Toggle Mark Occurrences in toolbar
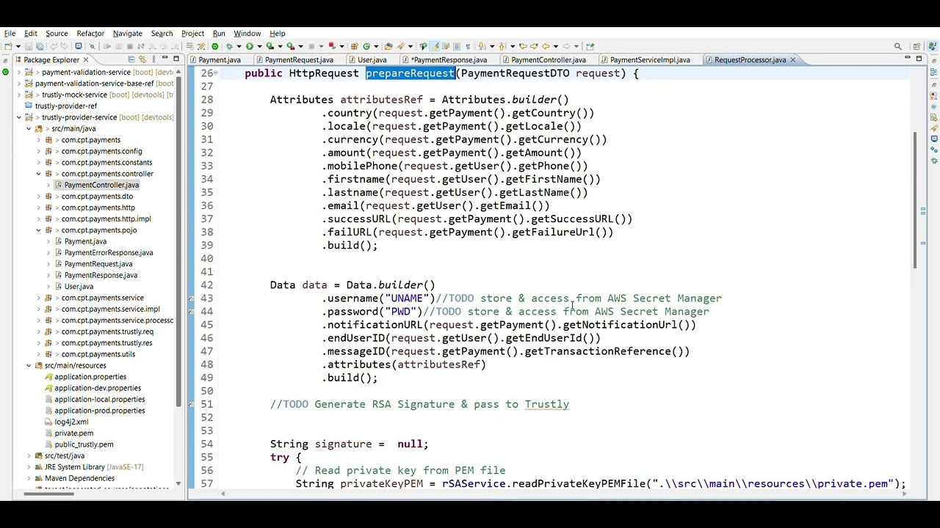The width and height of the screenshot is (940, 528). (x=436, y=46)
